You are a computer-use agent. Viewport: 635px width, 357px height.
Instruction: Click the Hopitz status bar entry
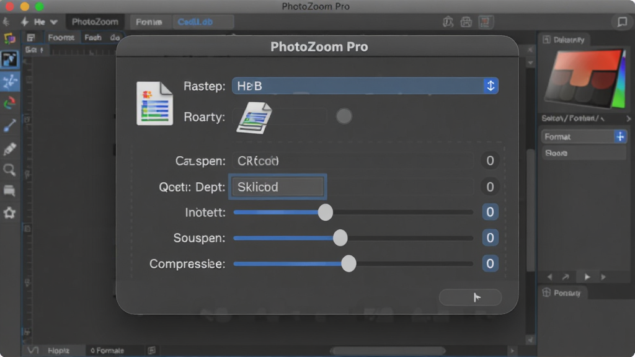[x=59, y=351]
